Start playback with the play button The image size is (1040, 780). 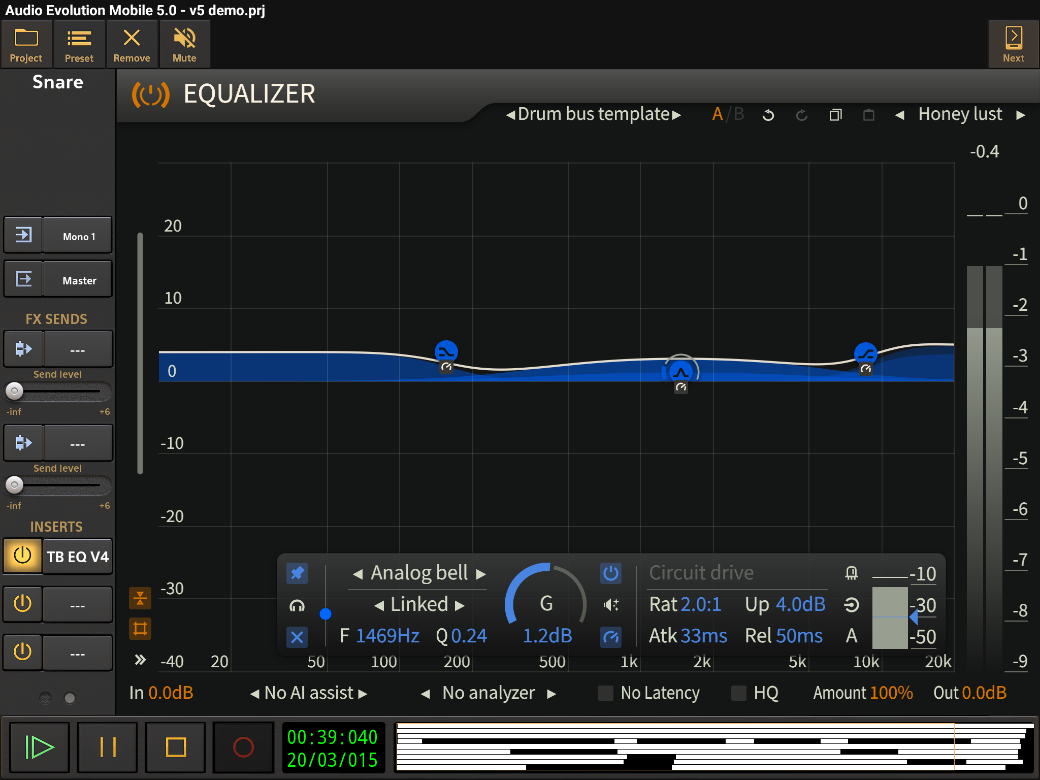40,747
